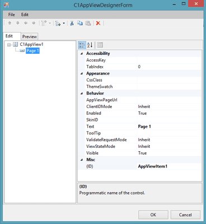Paste item using clipboard toolbar icon

pos(88,23)
